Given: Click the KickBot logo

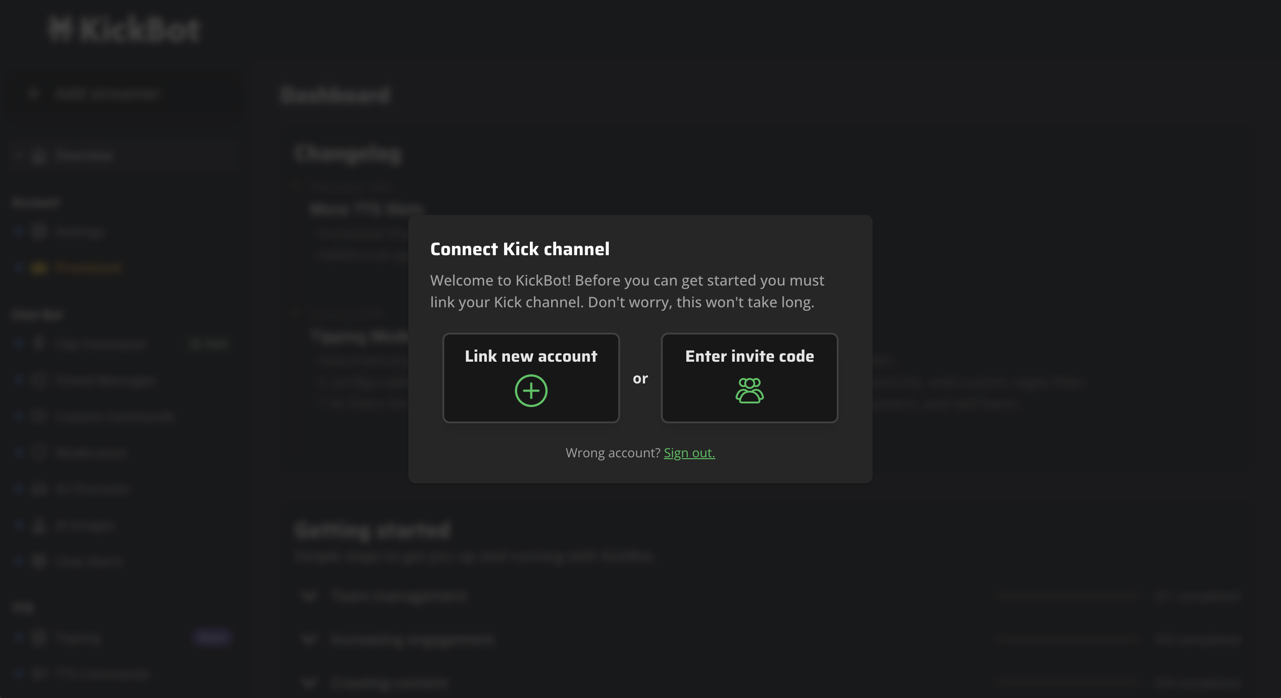Looking at the screenshot, I should [124, 29].
